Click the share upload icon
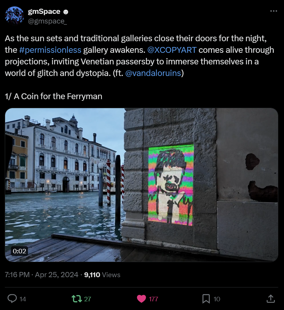 (x=271, y=299)
